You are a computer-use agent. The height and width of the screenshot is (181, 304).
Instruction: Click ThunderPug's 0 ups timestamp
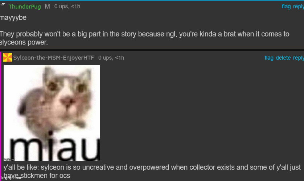(67, 7)
